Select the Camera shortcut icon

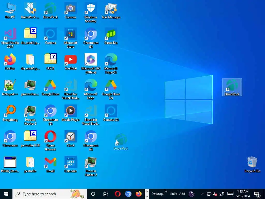coord(70,10)
